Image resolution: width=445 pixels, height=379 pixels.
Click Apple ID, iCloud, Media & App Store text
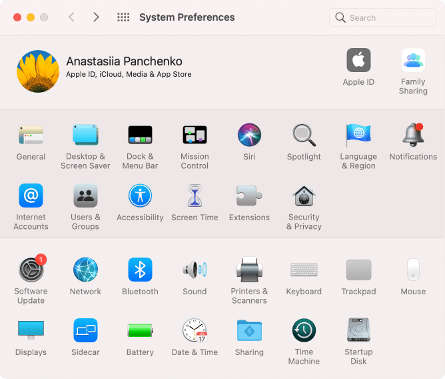[129, 75]
